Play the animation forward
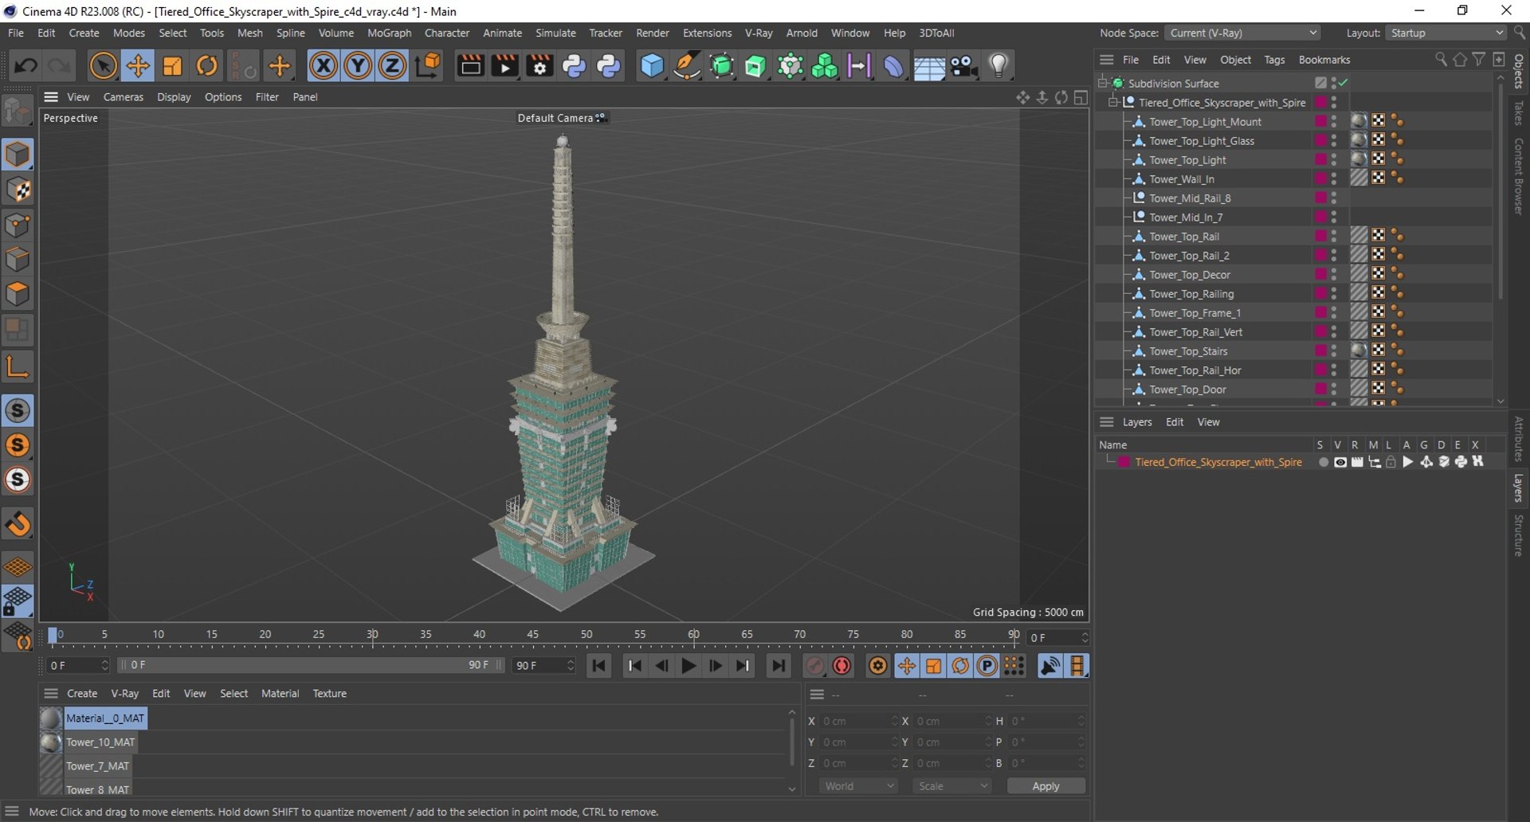 [x=688, y=666]
